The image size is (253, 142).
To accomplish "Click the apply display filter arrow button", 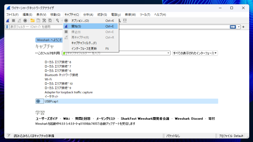I will pos(233,27).
